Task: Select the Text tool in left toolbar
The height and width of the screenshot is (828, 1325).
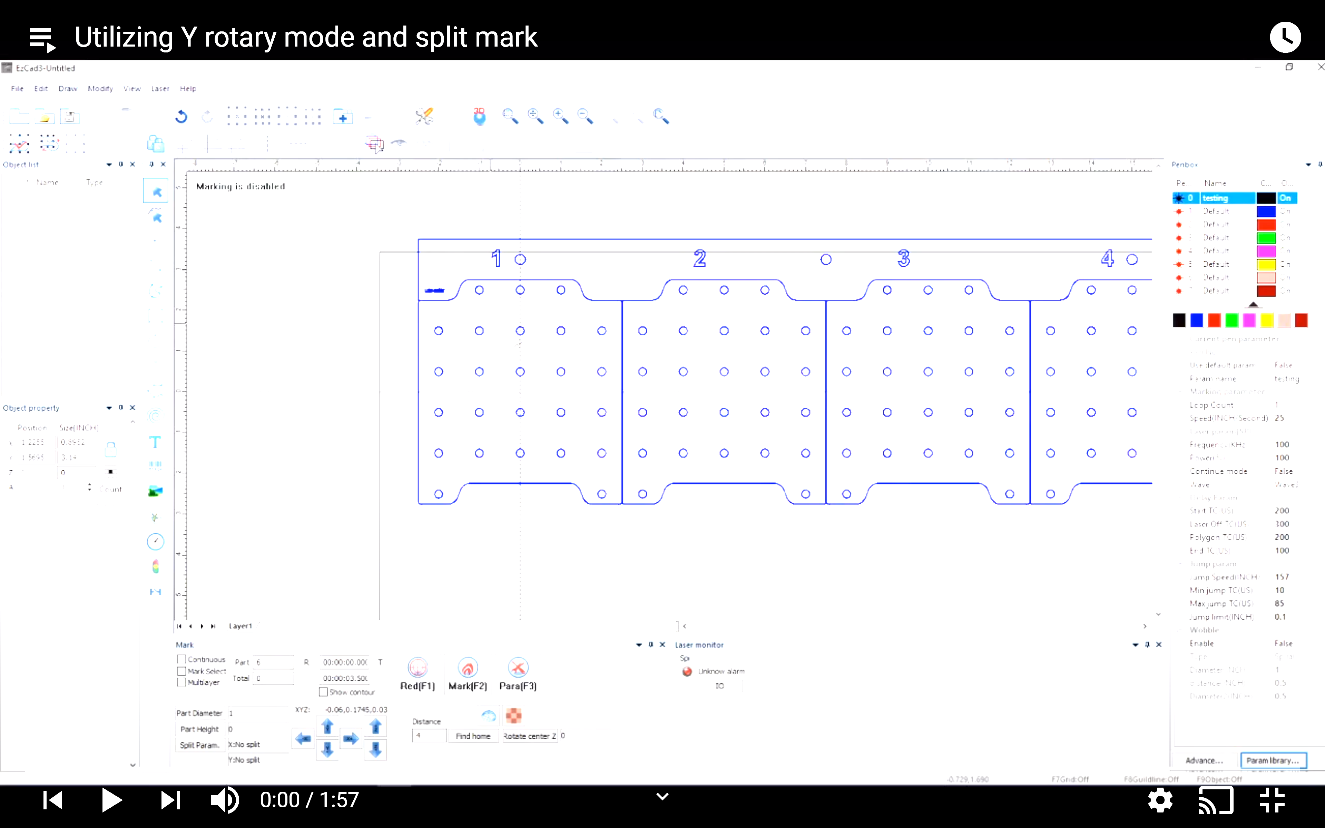Action: point(156,442)
